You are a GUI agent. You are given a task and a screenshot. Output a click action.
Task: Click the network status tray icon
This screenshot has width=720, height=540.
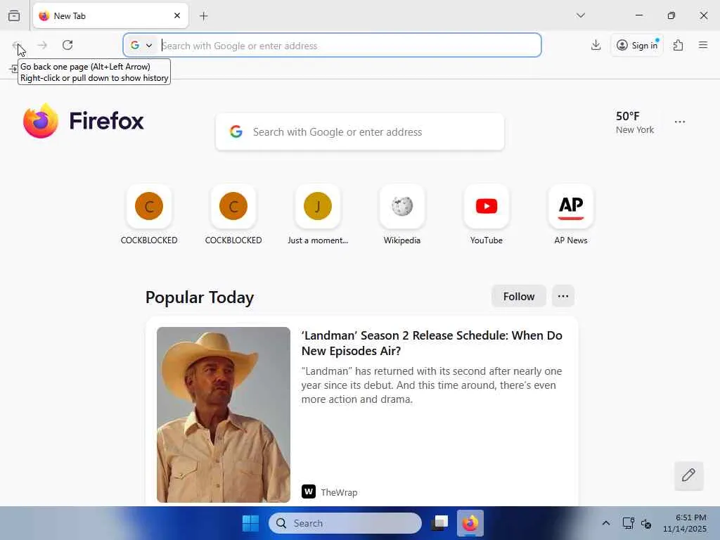(x=628, y=523)
